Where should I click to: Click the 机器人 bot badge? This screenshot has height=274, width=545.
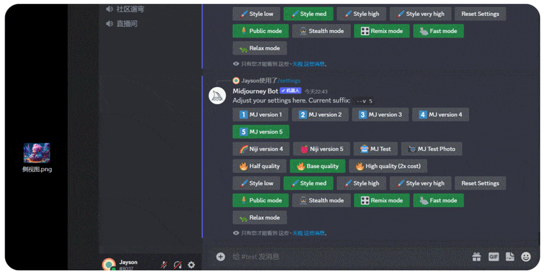pos(290,91)
